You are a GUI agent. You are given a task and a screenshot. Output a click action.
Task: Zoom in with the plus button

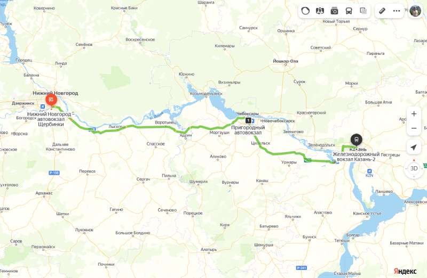click(414, 114)
